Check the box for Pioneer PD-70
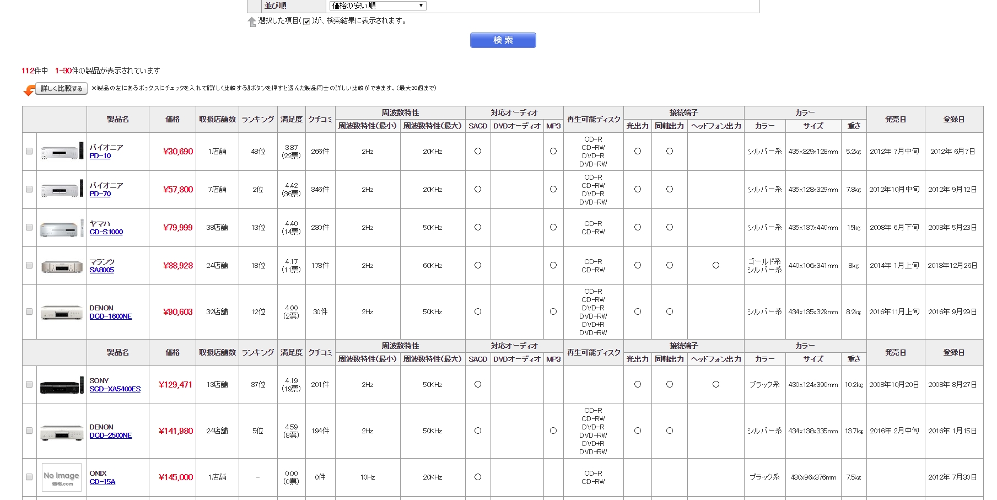The image size is (997, 500). coord(29,189)
